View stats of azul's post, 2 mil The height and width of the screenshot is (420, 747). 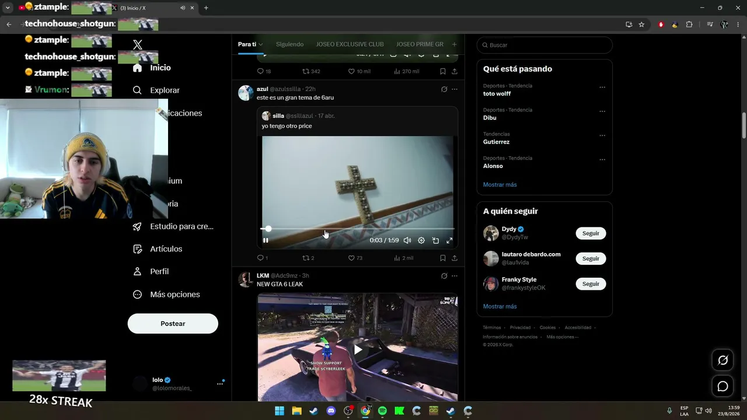[x=404, y=258]
